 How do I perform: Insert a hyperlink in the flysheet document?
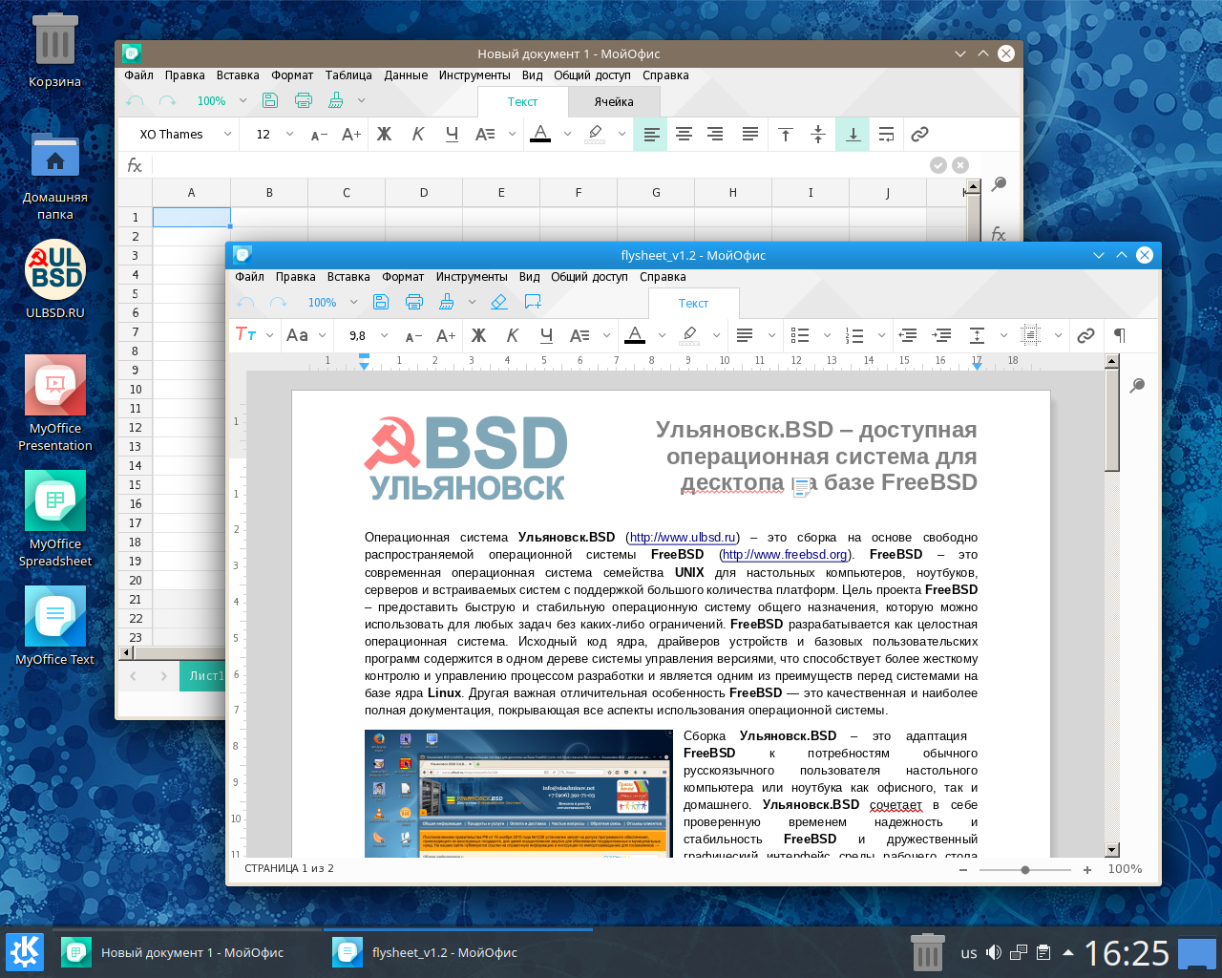click(x=1085, y=335)
